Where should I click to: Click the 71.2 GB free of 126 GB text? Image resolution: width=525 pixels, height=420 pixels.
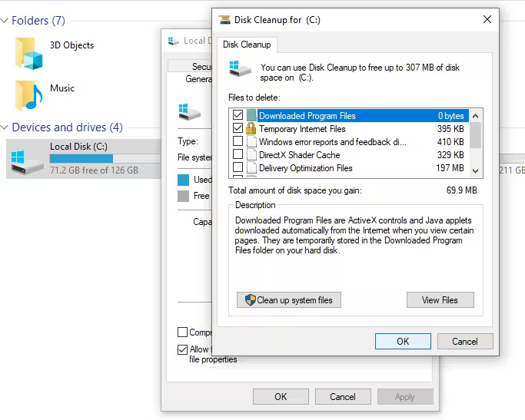[94, 170]
